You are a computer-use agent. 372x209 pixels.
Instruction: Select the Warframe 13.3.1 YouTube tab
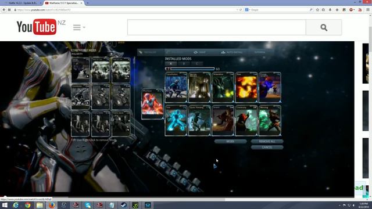pos(63,3)
